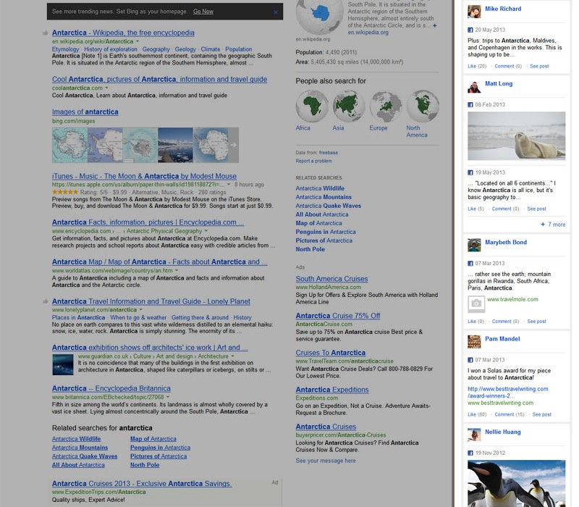Viewport: 579px width, 507px height.
Task: Open dropdown arrow beside www.lonelyplanet.com URL
Action: (141, 310)
